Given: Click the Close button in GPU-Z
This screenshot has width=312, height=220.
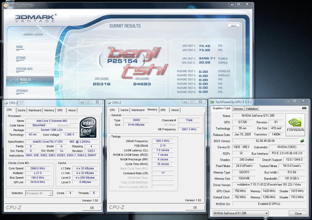Looking at the screenshot, I should 298,214.
